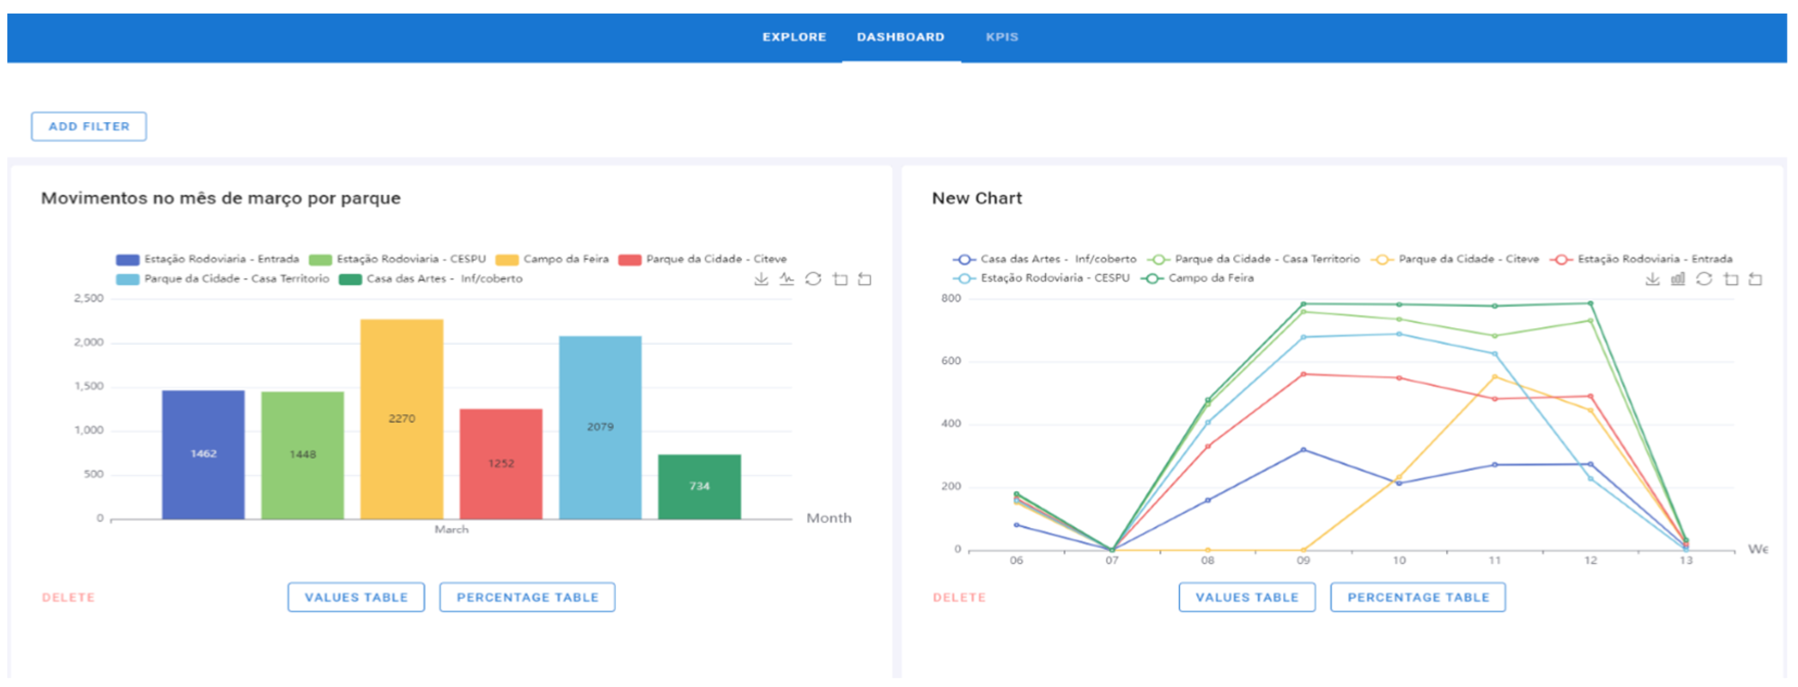Switch bar chart to line view
1798x687 pixels.
coord(787,279)
